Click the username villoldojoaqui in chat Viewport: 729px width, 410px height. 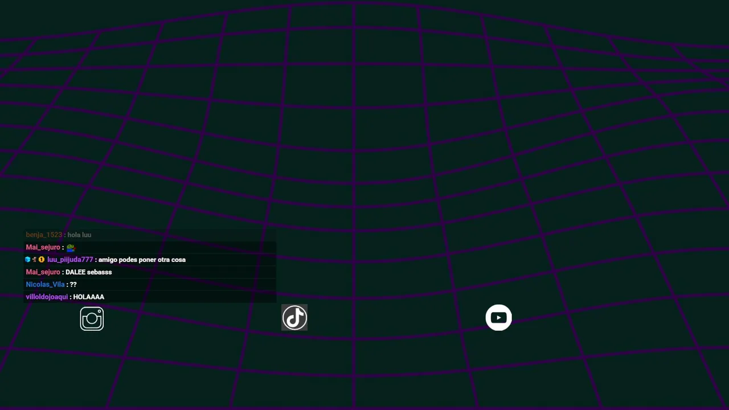tap(47, 297)
